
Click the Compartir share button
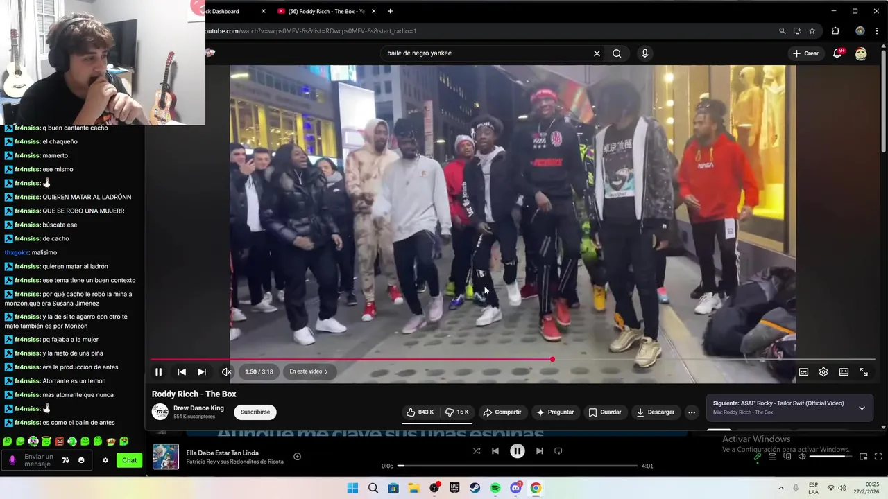click(502, 412)
